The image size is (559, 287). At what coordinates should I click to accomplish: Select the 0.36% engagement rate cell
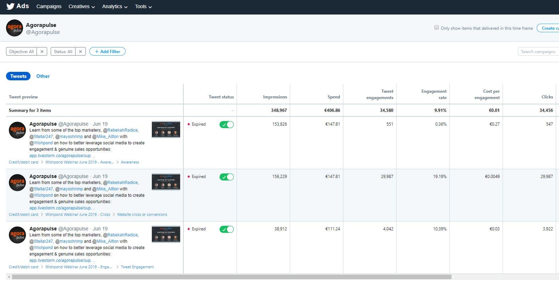click(441, 124)
